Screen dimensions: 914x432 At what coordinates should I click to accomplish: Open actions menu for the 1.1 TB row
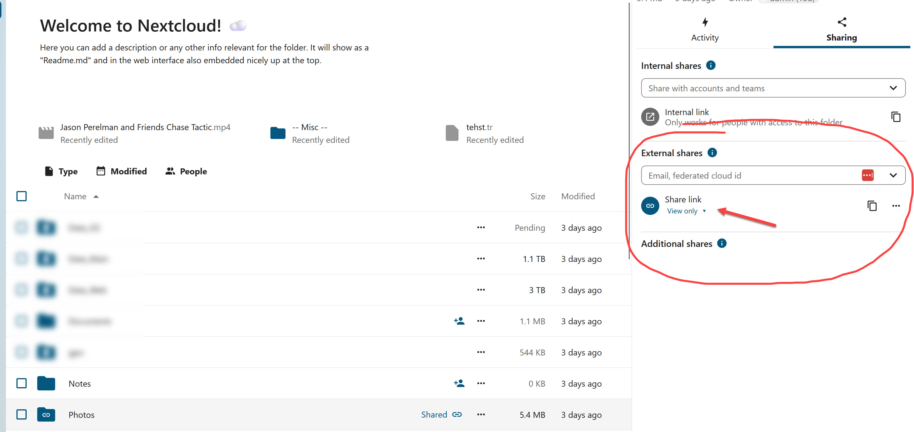point(481,259)
